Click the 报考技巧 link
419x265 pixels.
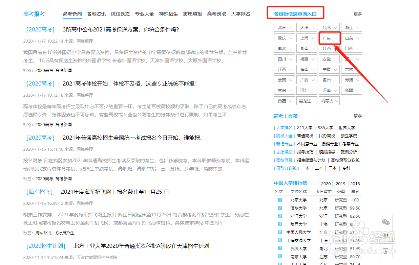[305, 152]
